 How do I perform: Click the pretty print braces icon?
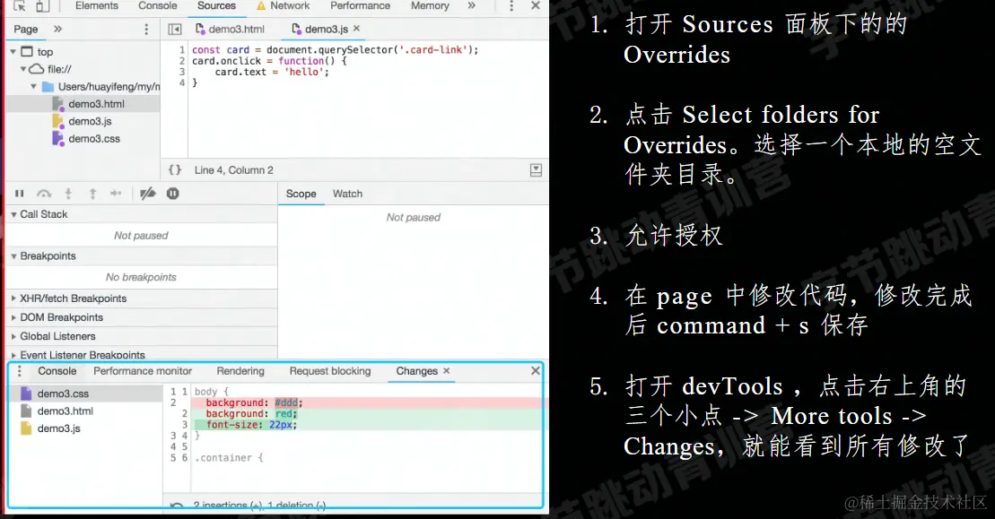(x=174, y=169)
